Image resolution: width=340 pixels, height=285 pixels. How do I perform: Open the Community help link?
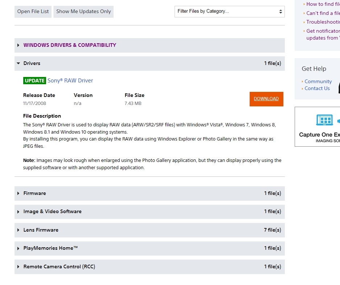(x=318, y=81)
